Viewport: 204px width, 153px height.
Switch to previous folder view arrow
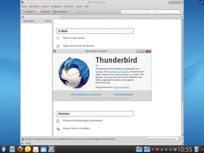pyautogui.click(x=46, y=21)
